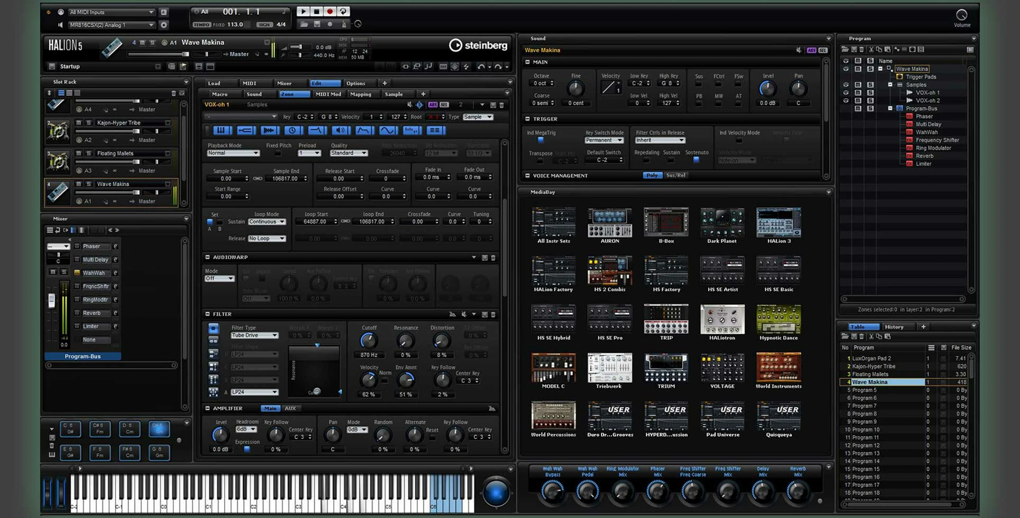Adjust the Sound Level knob at 0.0 dB
Image resolution: width=1020 pixels, height=518 pixels.
point(767,89)
